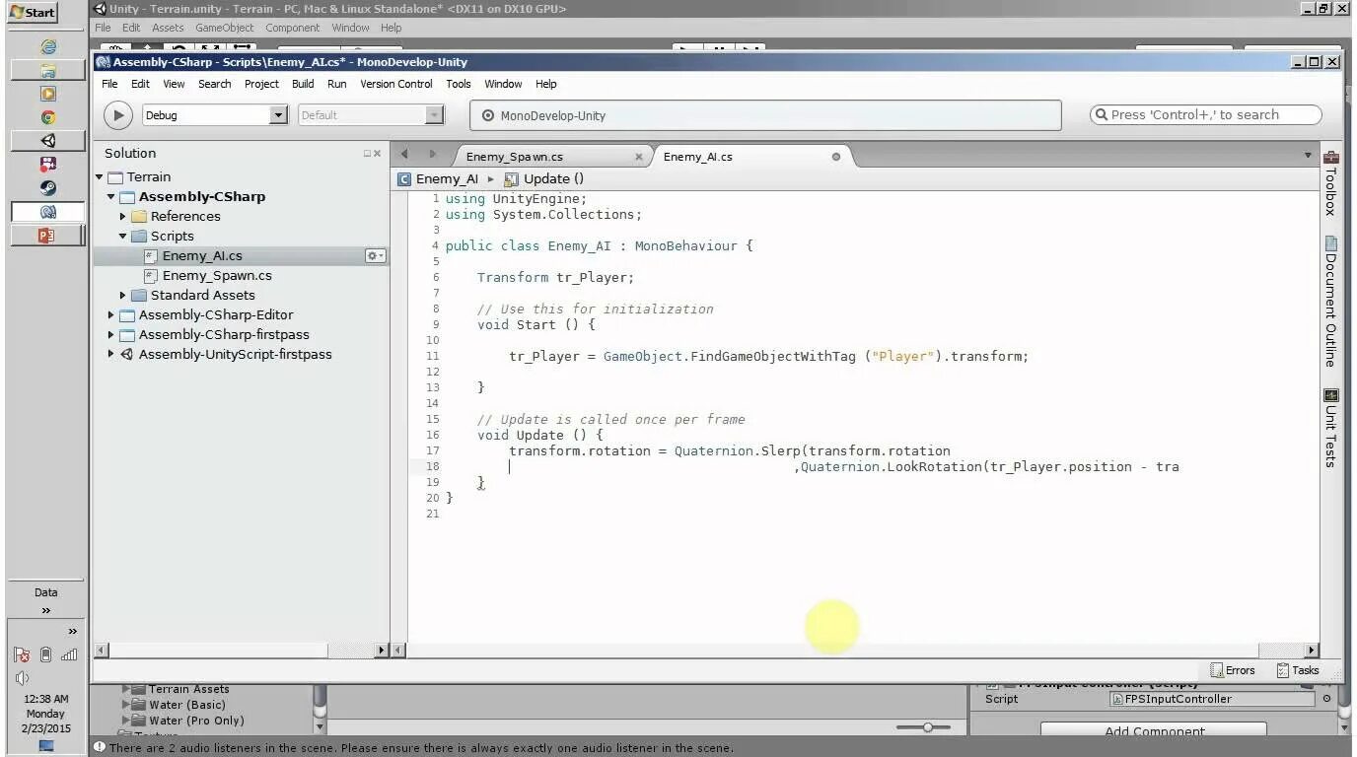Click the volume speaker tray icon

(22, 678)
